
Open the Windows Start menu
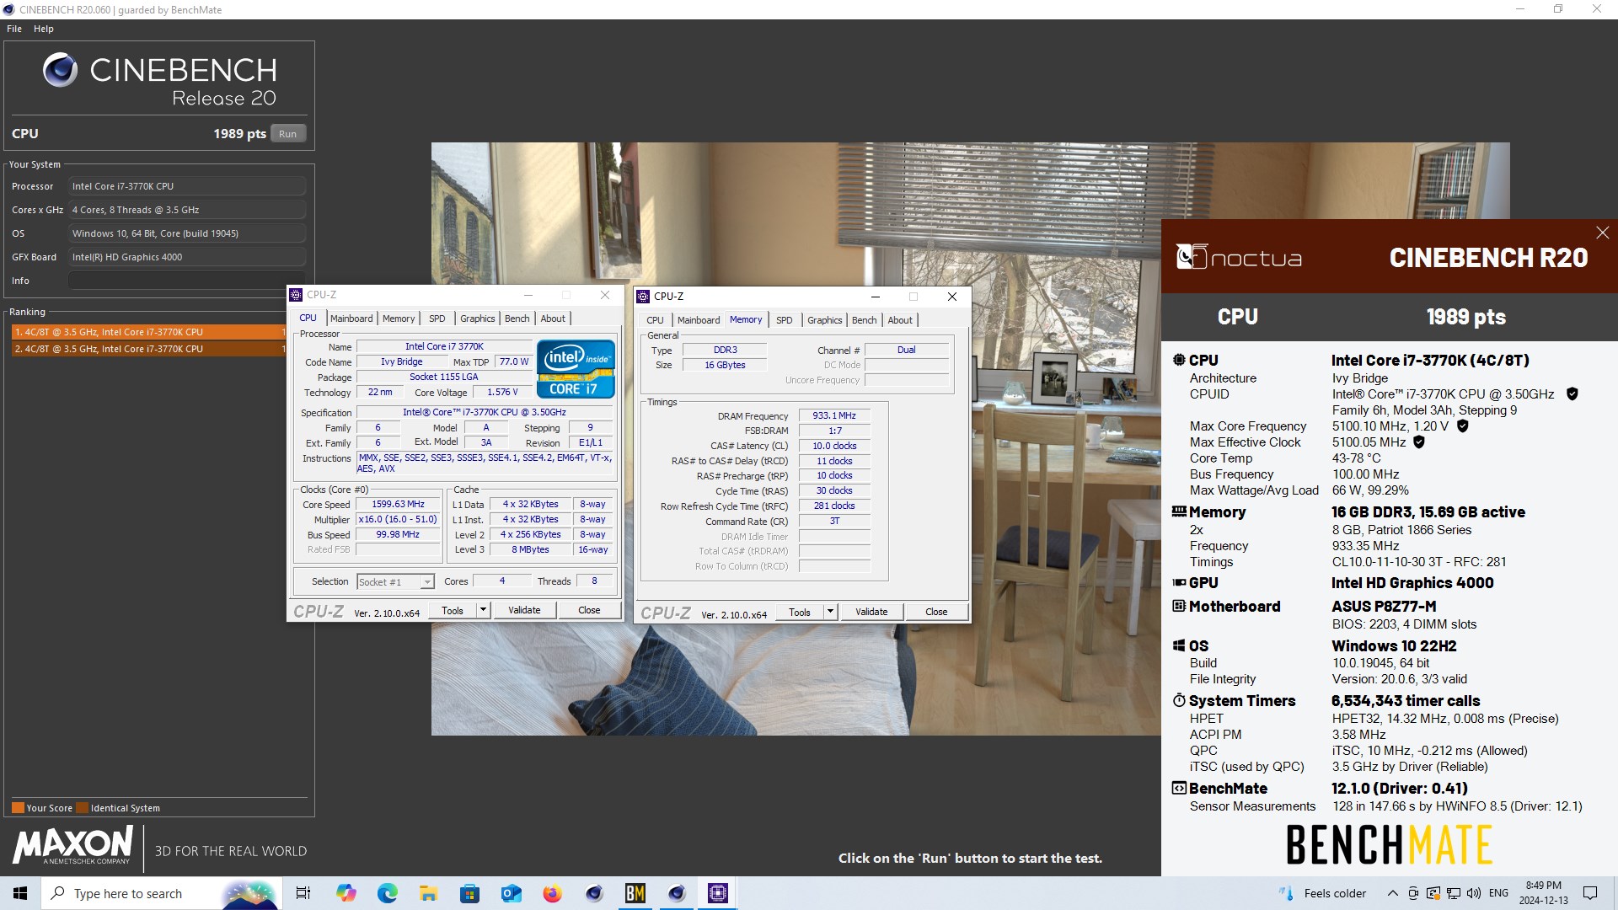(20, 893)
